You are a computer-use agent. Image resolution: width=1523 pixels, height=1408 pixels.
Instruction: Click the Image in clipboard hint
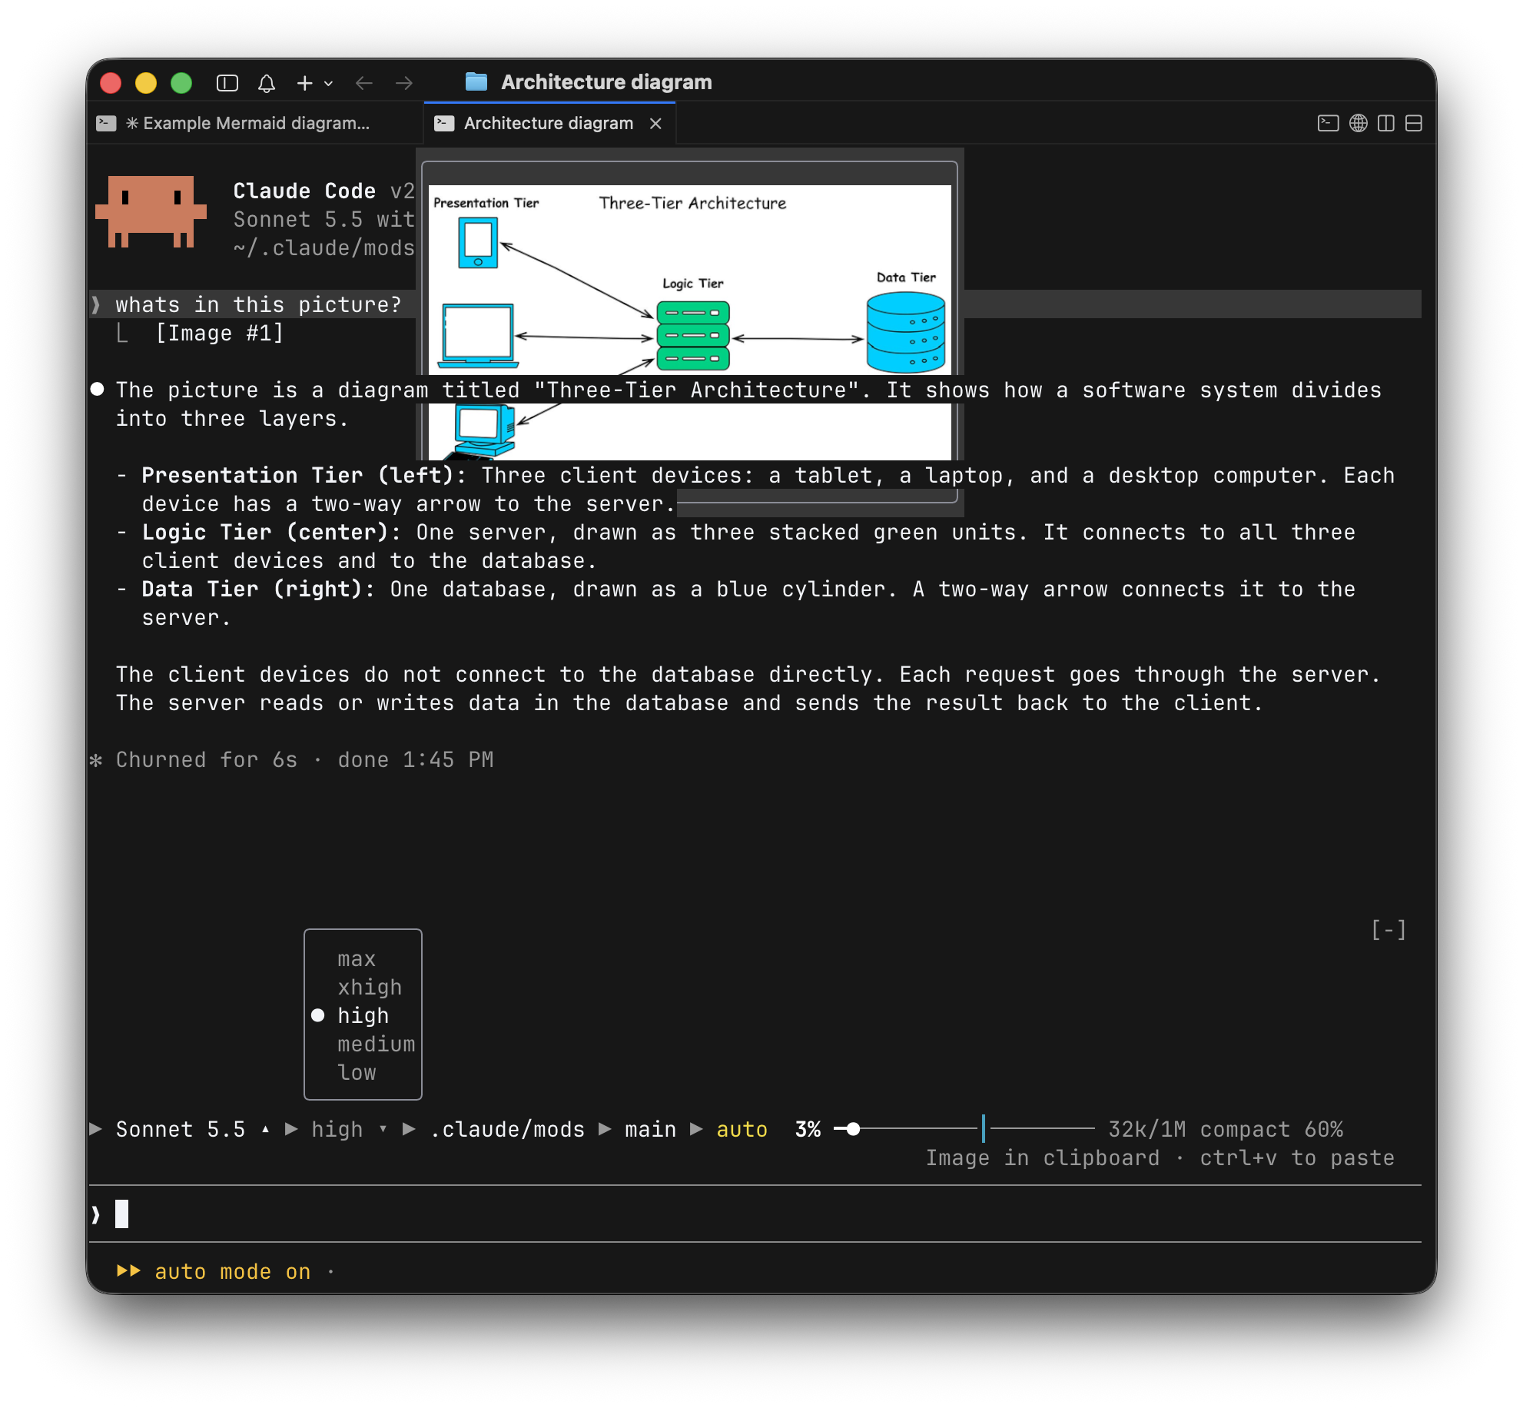coord(1160,1158)
